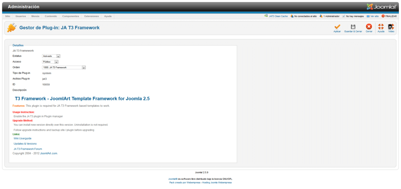Click the Usage Instruction heading
The image size is (401, 189).
tap(23, 112)
